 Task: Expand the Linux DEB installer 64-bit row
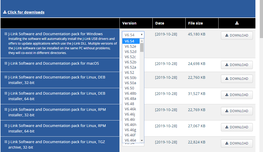click(x=6, y=93)
